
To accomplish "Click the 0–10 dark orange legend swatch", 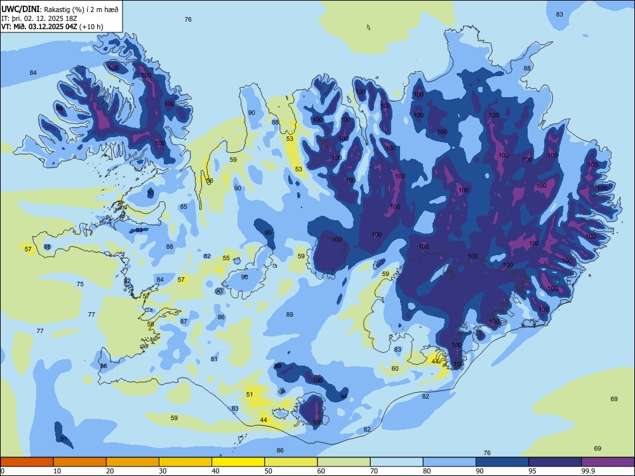I will [x=27, y=462].
